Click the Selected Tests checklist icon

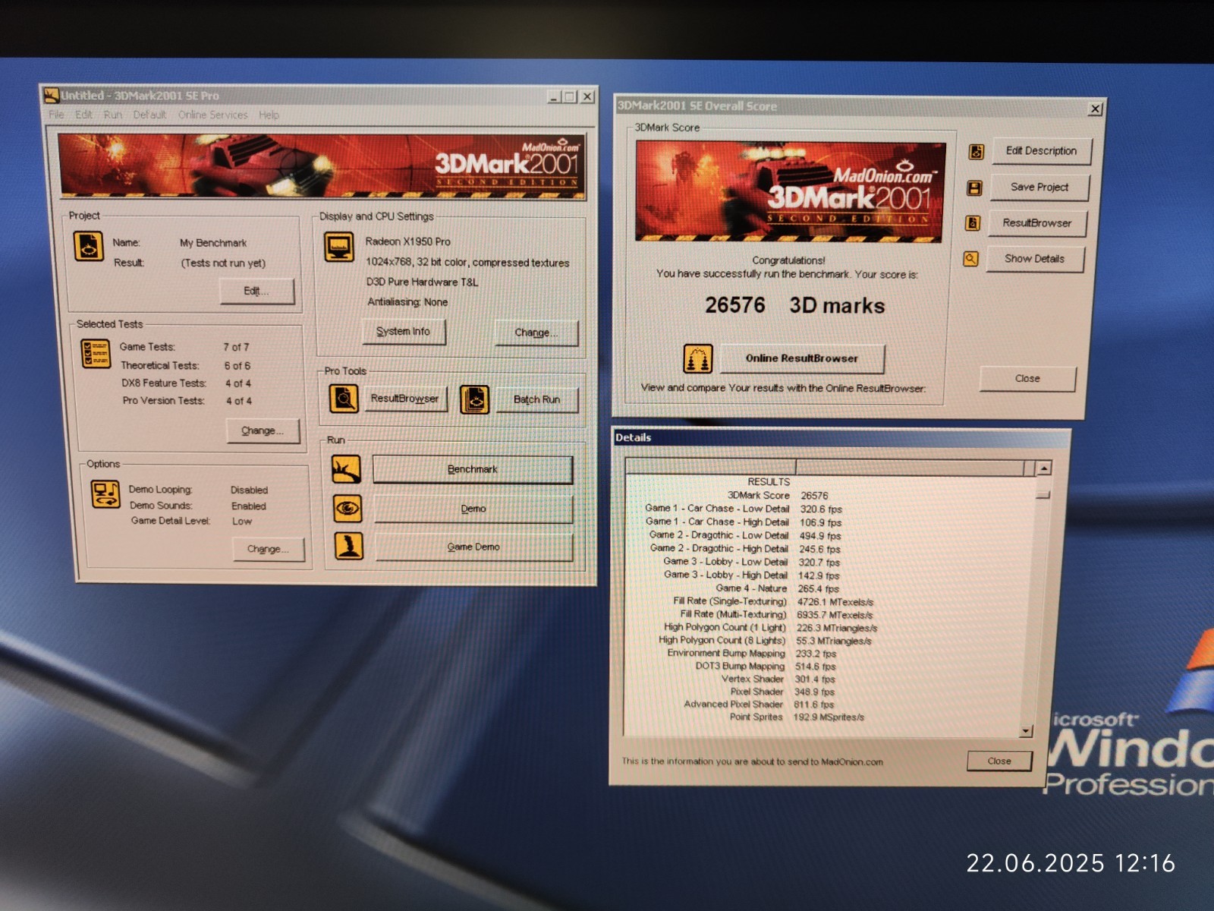coord(96,354)
